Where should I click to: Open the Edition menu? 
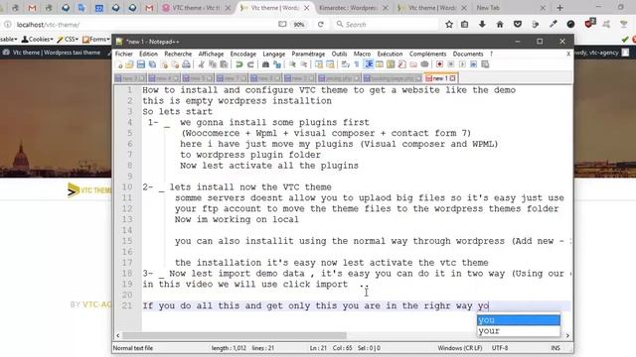point(148,54)
